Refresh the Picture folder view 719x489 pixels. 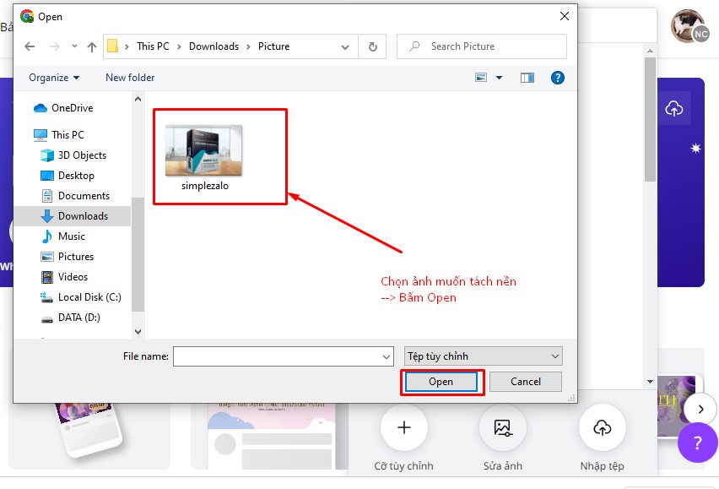(373, 46)
